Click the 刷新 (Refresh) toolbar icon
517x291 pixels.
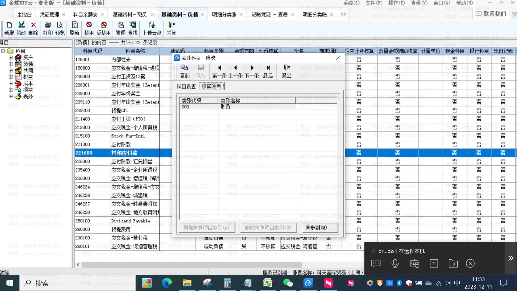tap(75, 25)
